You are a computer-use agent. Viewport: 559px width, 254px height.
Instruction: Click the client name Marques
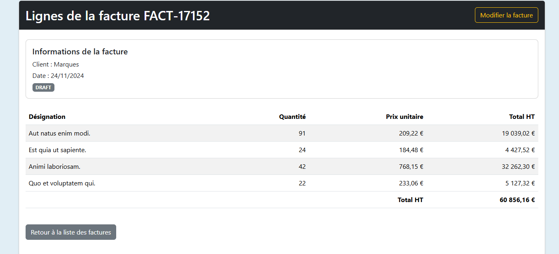click(x=66, y=64)
